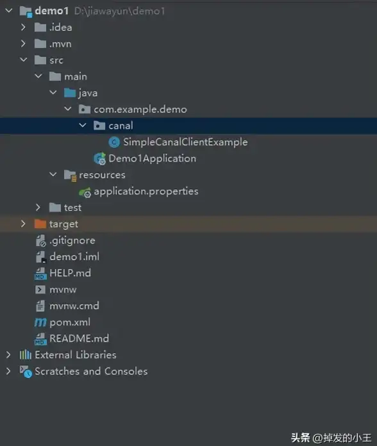Screen dimensions: 377x446
Task: Collapse the com.example.demo package
Action: tap(68, 109)
